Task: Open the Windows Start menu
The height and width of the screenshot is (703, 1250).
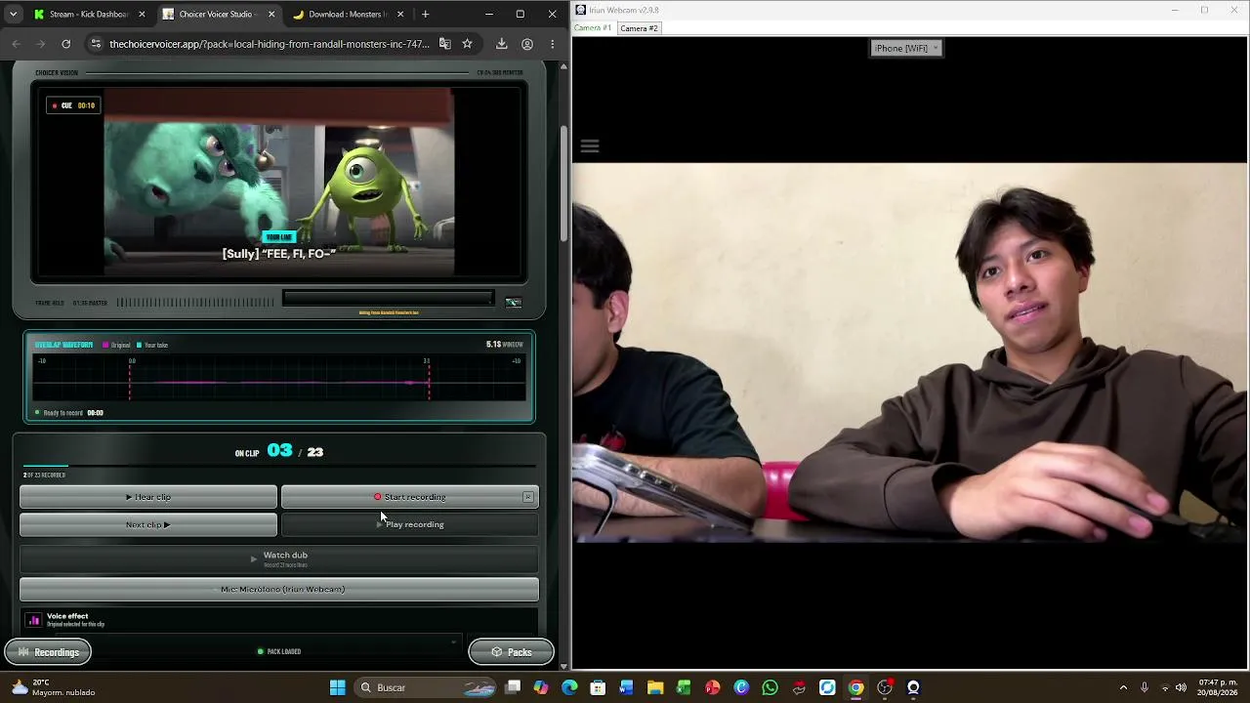Action: coord(337,687)
